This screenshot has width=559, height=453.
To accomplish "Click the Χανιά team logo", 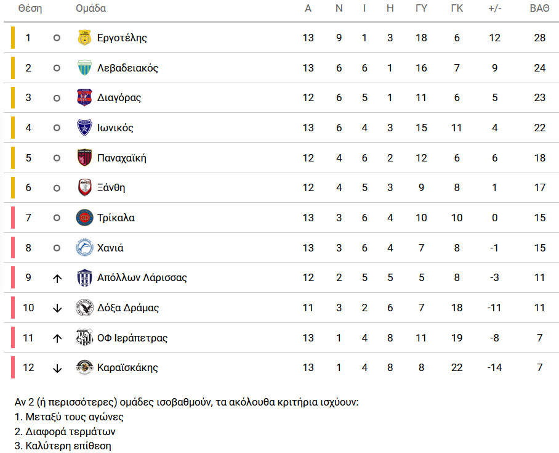I will point(84,248).
